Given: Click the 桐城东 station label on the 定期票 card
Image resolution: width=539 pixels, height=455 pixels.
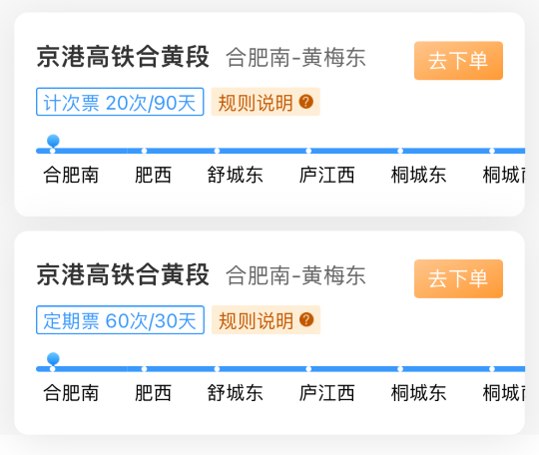Looking at the screenshot, I should click(418, 393).
